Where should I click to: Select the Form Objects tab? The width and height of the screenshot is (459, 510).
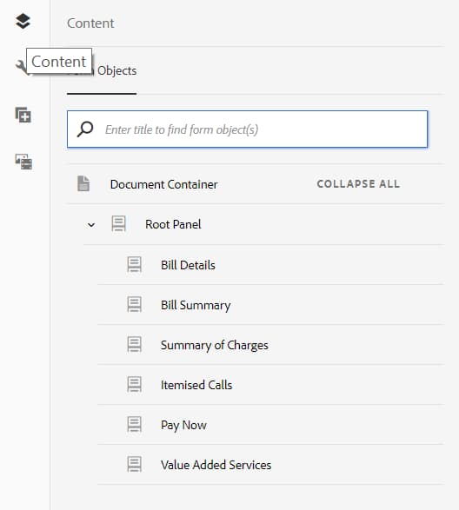point(102,71)
